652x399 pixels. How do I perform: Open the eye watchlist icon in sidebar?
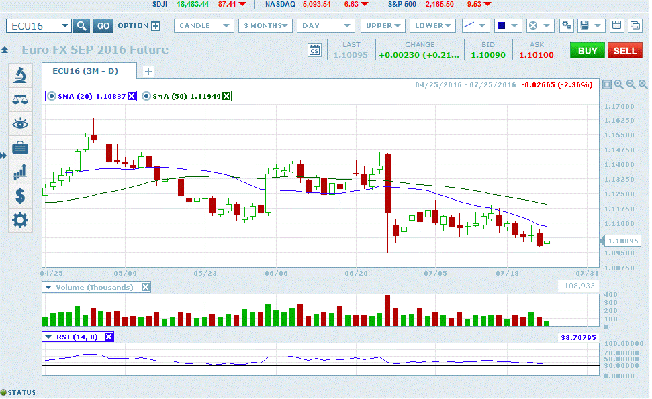click(x=21, y=123)
